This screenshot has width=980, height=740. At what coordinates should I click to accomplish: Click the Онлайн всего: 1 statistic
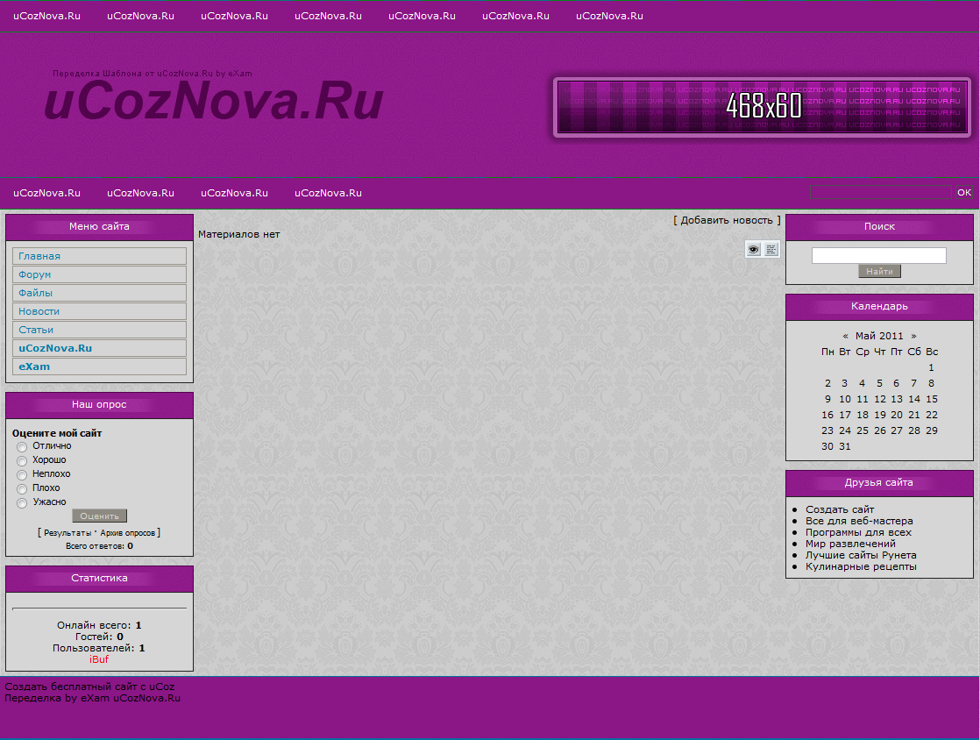(99, 625)
